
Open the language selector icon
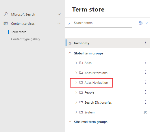141,23
